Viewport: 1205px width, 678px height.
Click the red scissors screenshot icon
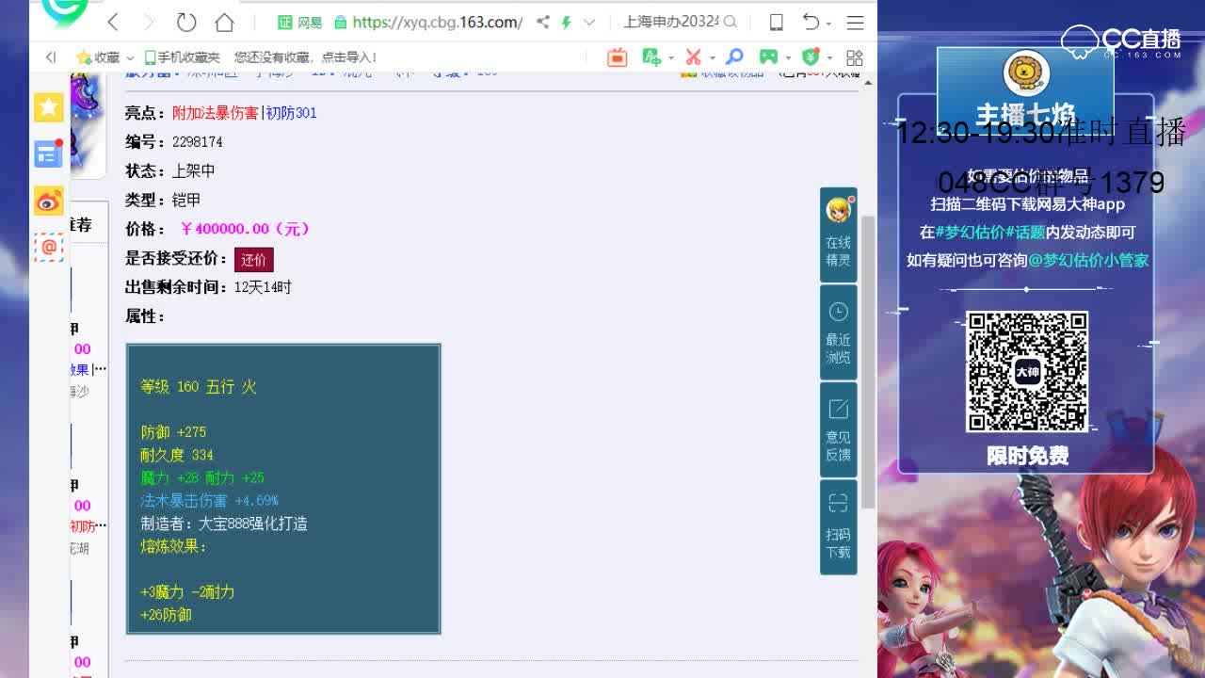[x=694, y=57]
